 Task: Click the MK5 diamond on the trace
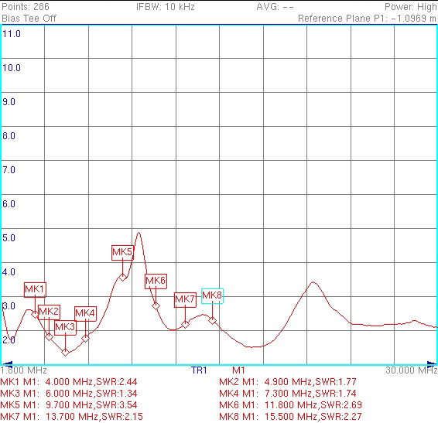122,278
